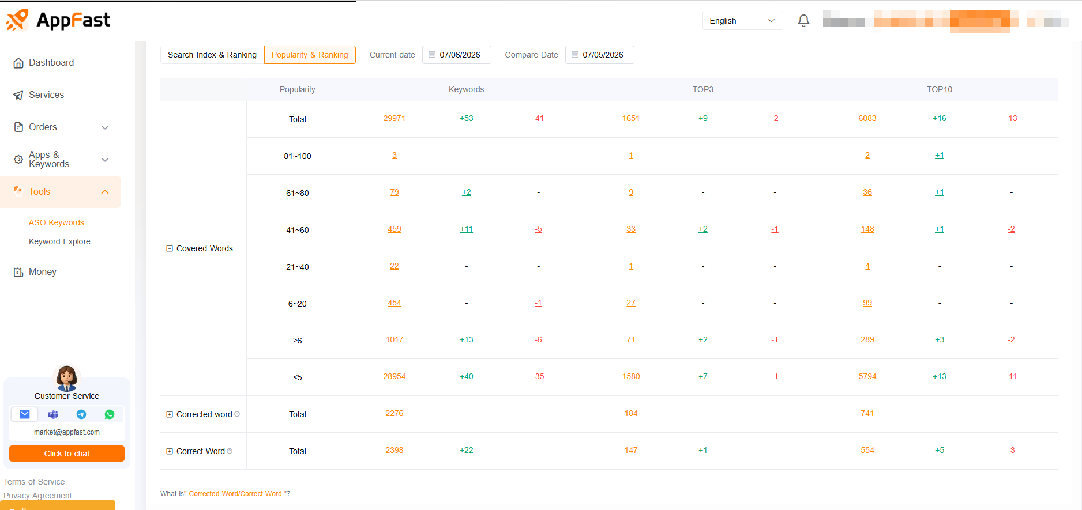Click keywords +53 in Total row
Viewport: 1082px width, 510px height.
point(467,118)
